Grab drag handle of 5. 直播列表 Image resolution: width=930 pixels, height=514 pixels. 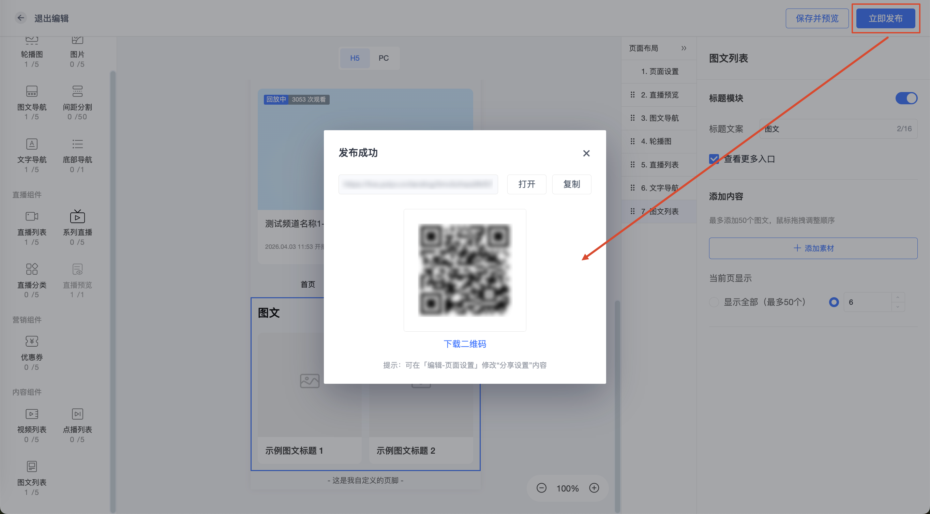[632, 165]
